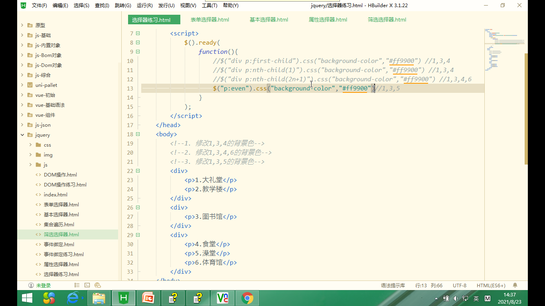Fold the script block at line 7
Image resolution: width=545 pixels, height=306 pixels.
click(138, 33)
